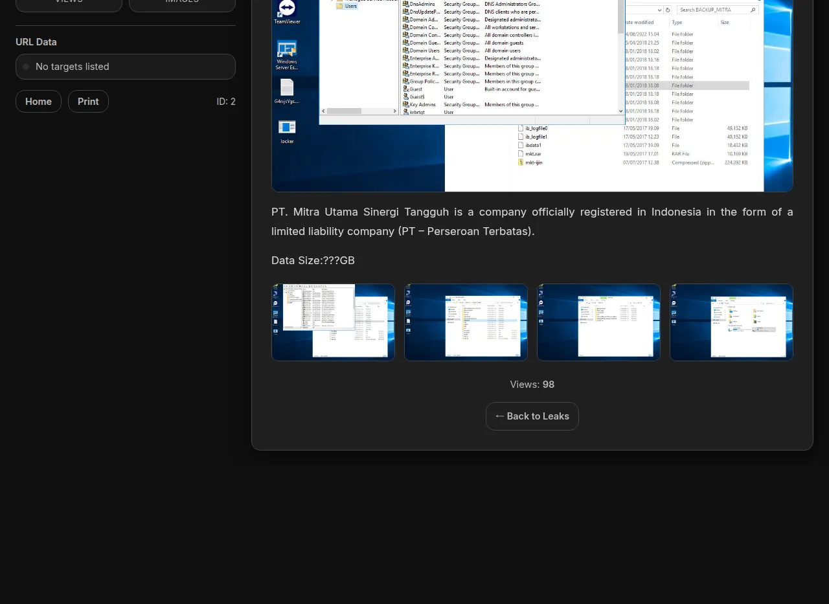Image resolution: width=829 pixels, height=604 pixels.
Task: Select the mkt-ijin compressed file icon
Action: [x=521, y=162]
